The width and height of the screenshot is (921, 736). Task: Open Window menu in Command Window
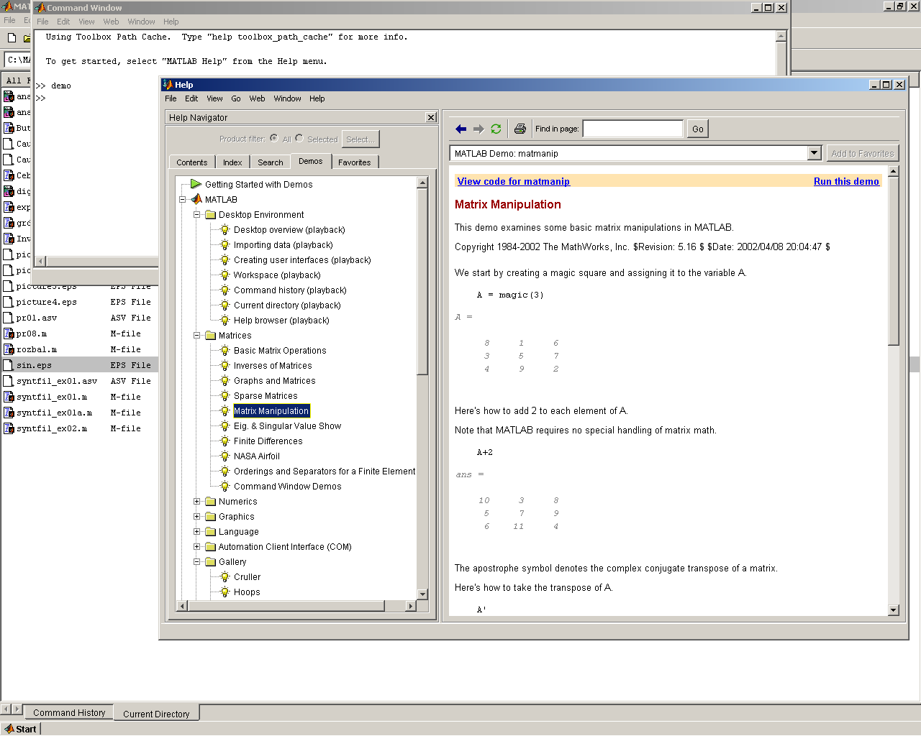click(141, 22)
